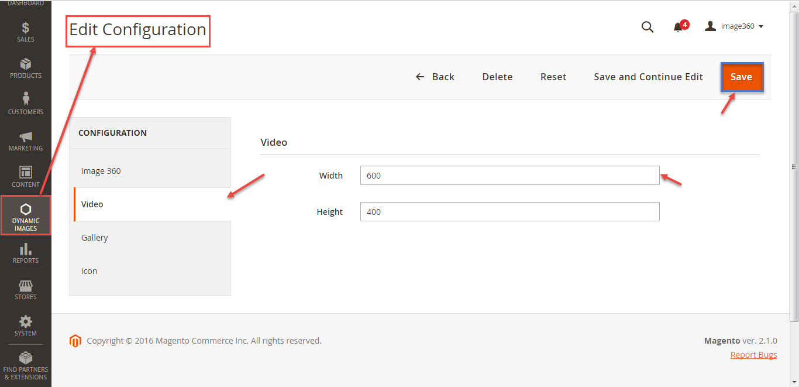Screen dimensions: 799x387
Task: Select the Image 360 configuration tab
Action: pos(150,171)
